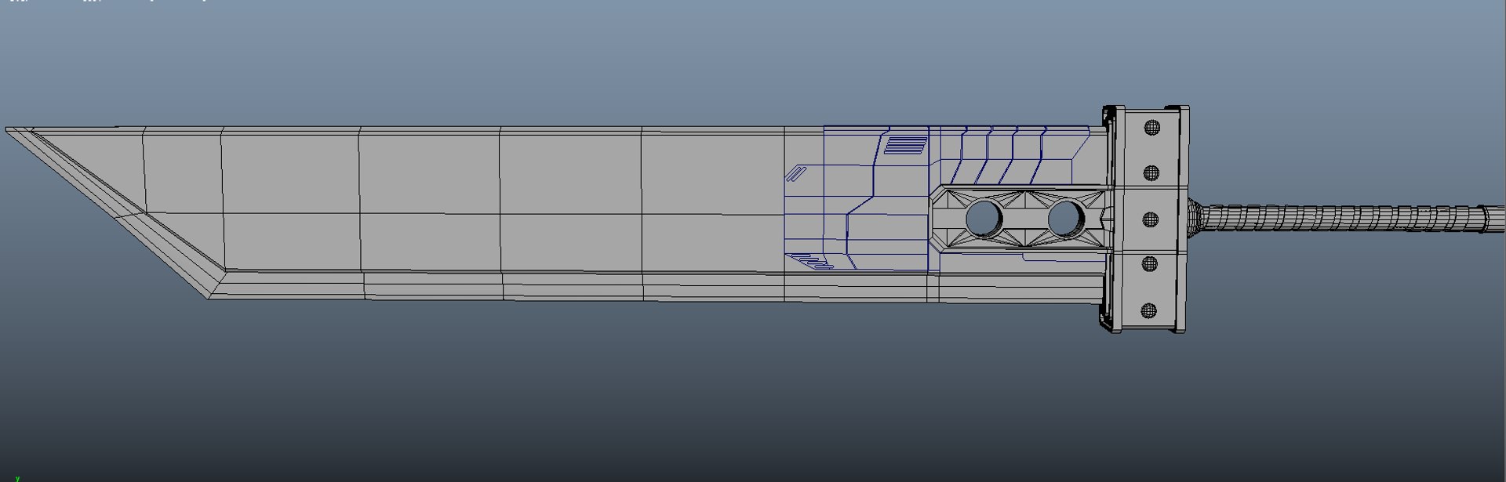The width and height of the screenshot is (1506, 482).
Task: Select the left circular hole in blade
Action: (984, 219)
